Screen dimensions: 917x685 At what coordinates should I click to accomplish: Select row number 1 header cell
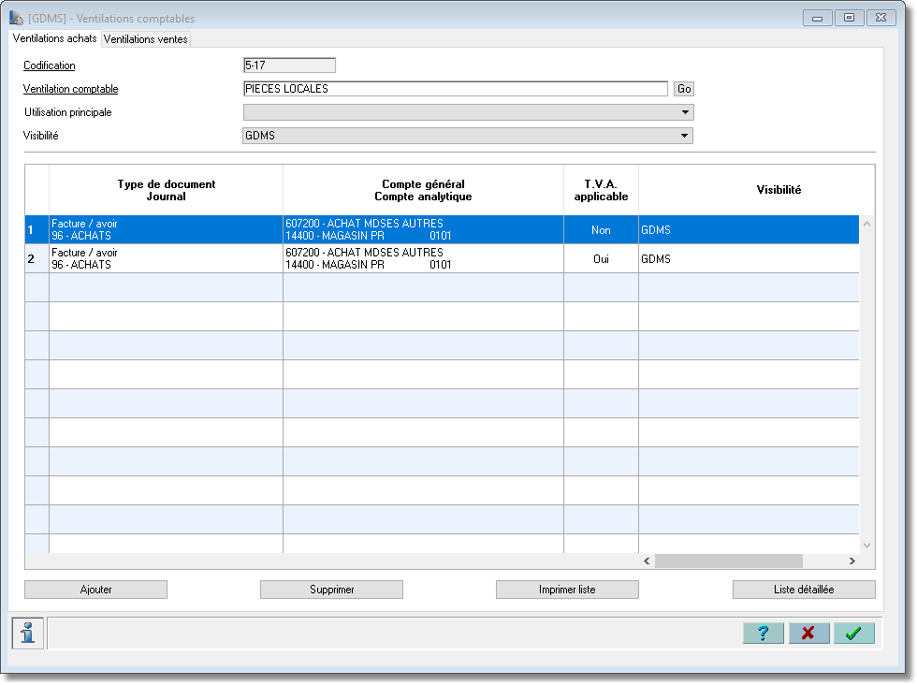pyautogui.click(x=36, y=230)
